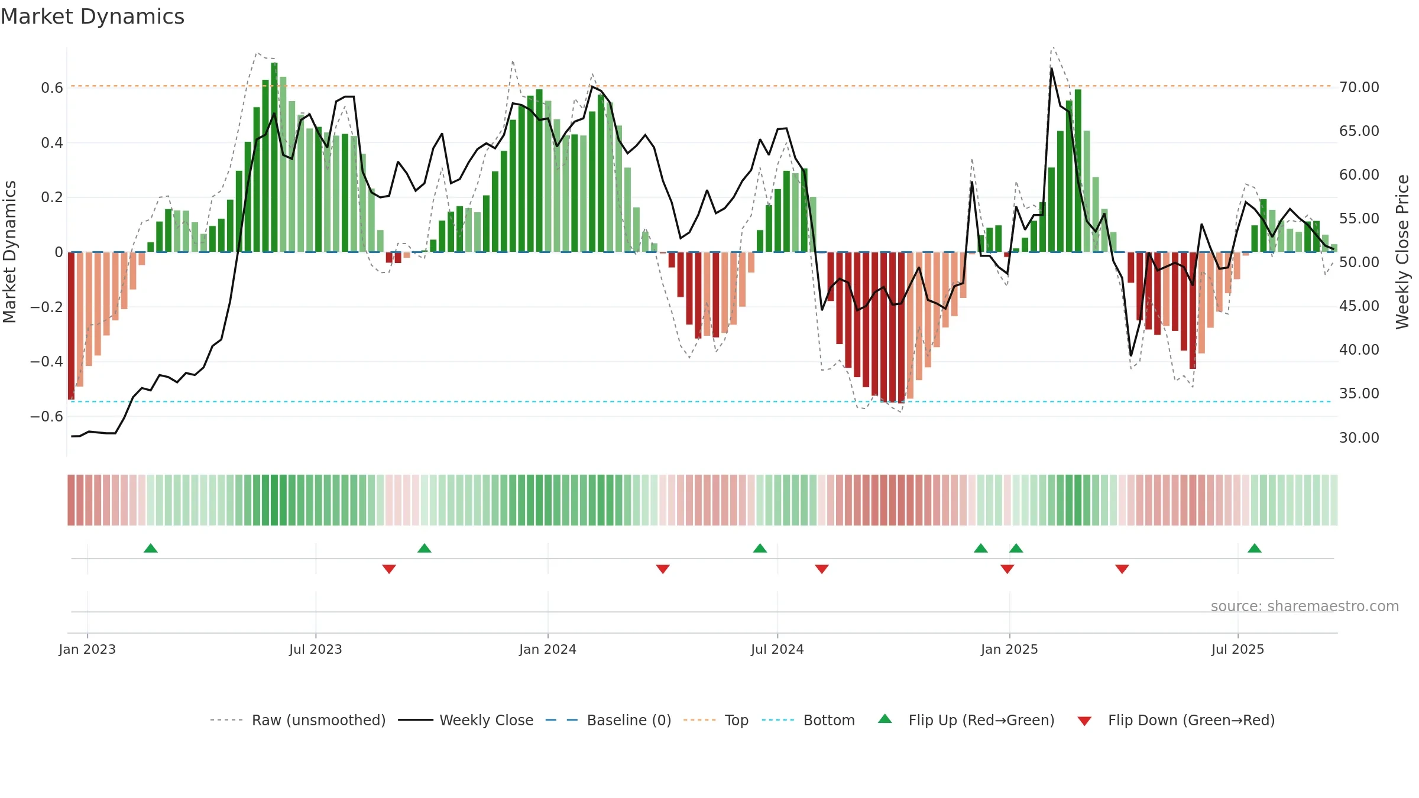Toggle the Weekly Close legend entry
The image size is (1419, 798).
click(x=466, y=720)
